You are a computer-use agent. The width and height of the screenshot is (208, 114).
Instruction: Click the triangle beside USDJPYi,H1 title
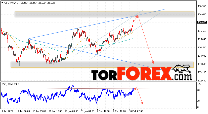pos(2,3)
